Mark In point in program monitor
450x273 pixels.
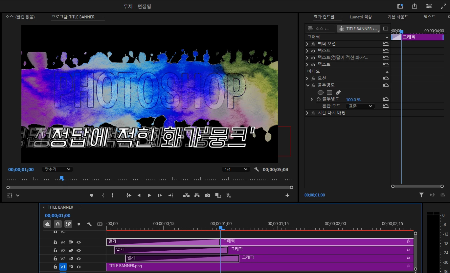(103, 195)
